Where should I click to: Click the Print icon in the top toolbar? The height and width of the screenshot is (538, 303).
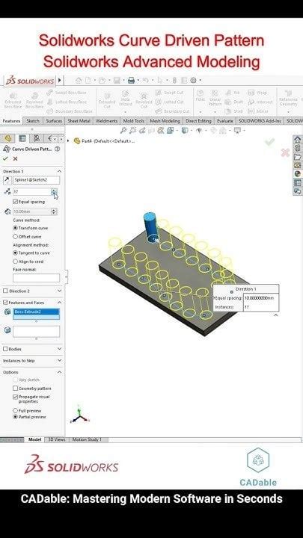131,80
